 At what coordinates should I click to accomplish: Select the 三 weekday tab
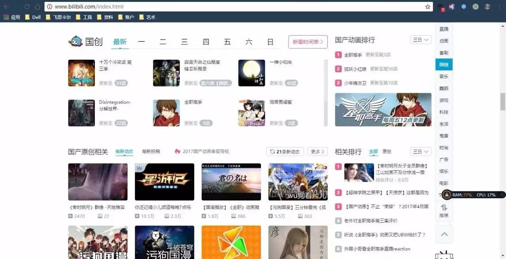pos(184,42)
